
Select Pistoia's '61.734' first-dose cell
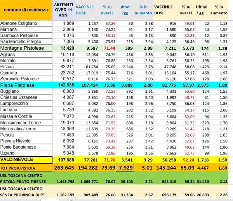pos(92,67)
